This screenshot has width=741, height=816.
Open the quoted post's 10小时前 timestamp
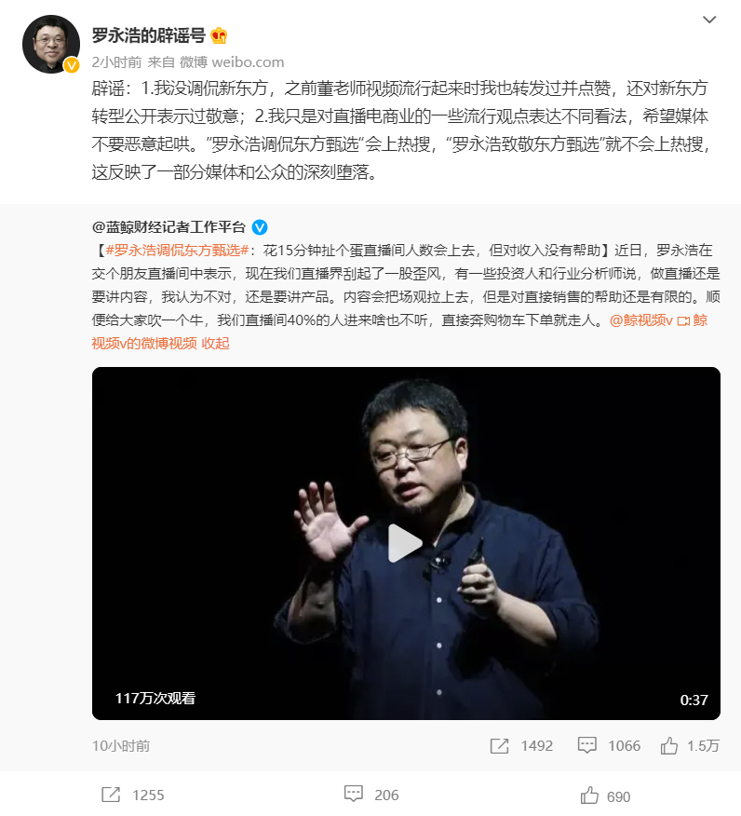pos(121,746)
